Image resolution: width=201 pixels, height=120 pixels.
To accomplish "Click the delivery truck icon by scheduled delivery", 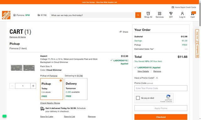I will [x=42, y=109].
